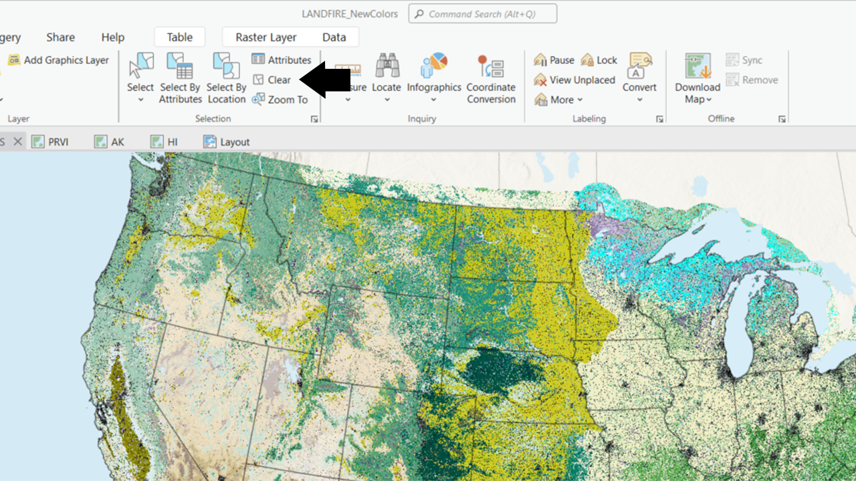Viewport: 856px width, 481px height.
Task: Open the Attributes pane
Action: pyautogui.click(x=282, y=59)
